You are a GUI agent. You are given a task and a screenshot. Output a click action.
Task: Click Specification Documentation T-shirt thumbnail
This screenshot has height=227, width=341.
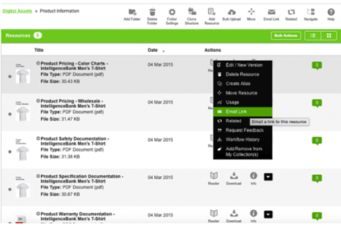click(x=23, y=190)
